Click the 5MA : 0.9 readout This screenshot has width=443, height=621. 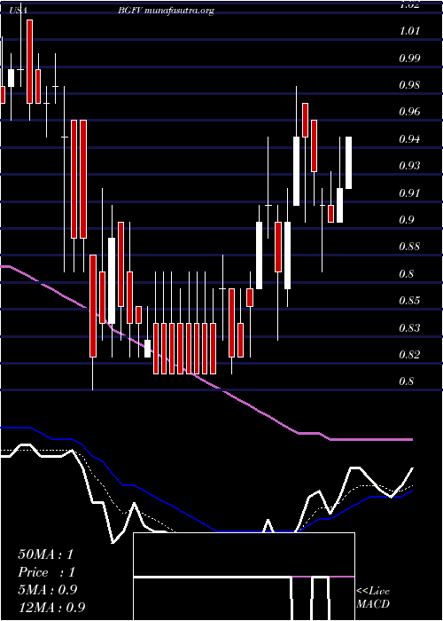(x=48, y=590)
